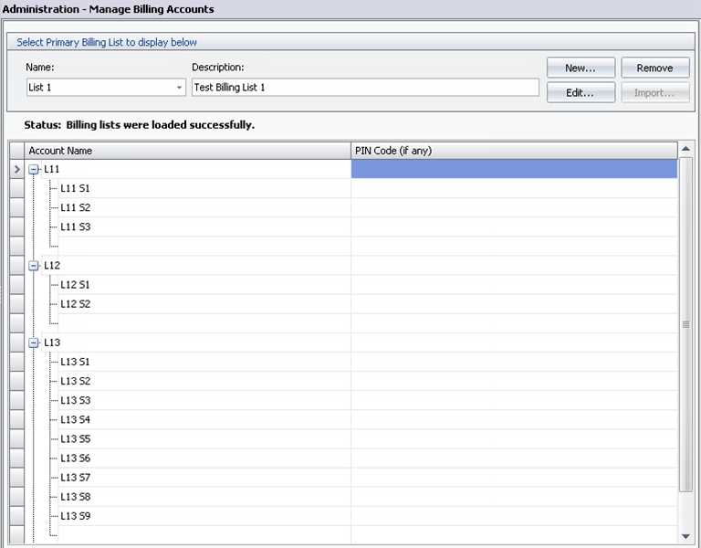Collapse the L12 tree node
This screenshot has width=701, height=548.
point(34,266)
